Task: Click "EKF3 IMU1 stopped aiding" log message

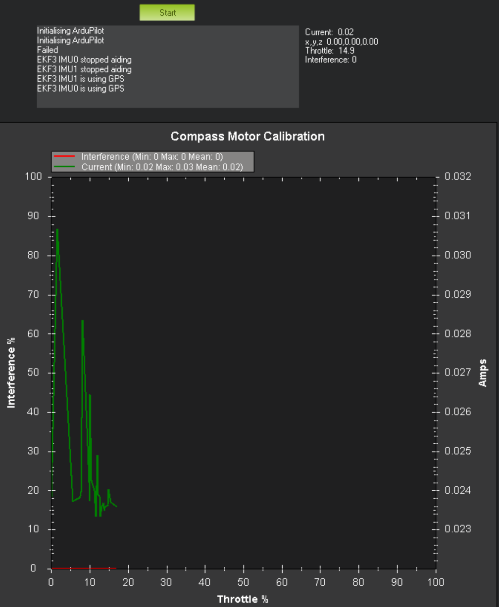Action: (x=84, y=69)
